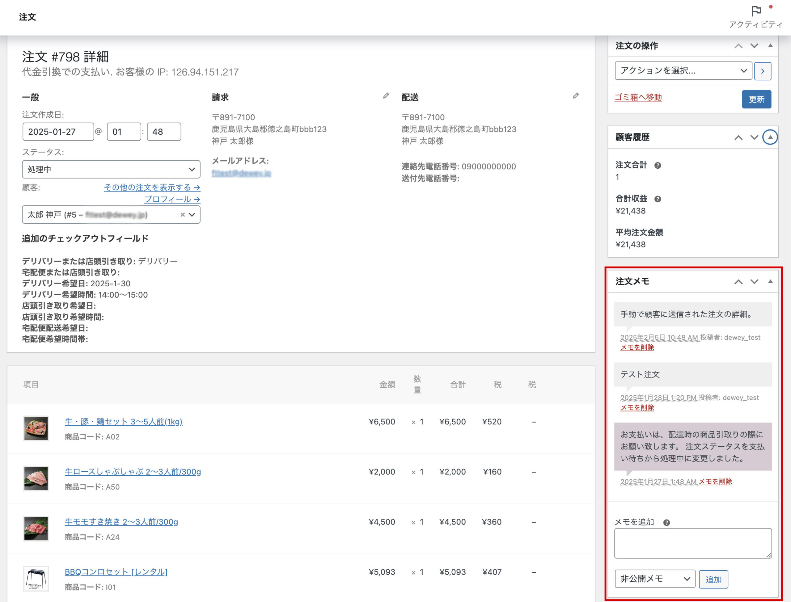Edit shipping address with pencil icon
The width and height of the screenshot is (791, 602).
tap(576, 96)
